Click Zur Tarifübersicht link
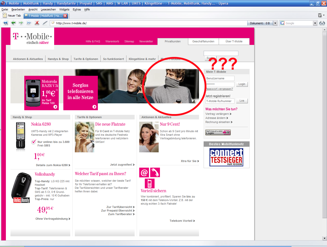Image resolution: width=327 pixels, height=247 pixels. [121, 207]
